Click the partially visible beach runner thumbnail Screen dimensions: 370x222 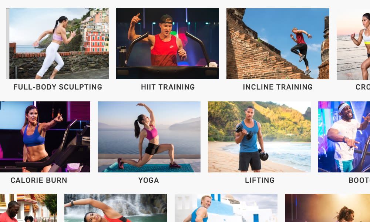pyautogui.click(x=353, y=44)
